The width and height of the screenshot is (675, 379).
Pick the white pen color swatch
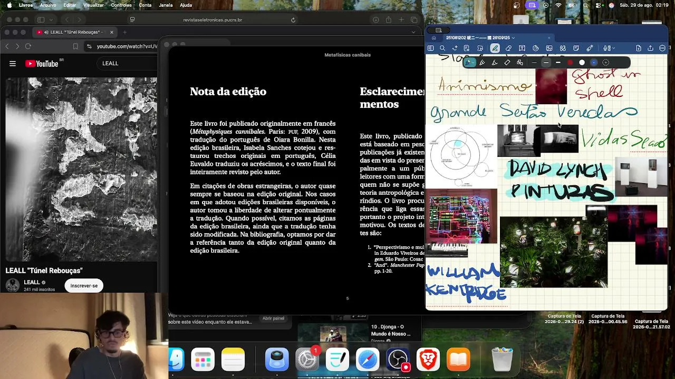pyautogui.click(x=582, y=63)
